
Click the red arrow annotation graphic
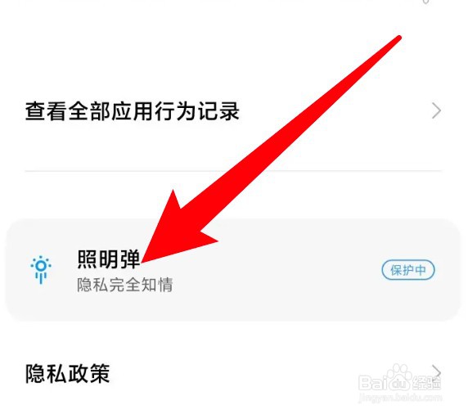(271, 150)
